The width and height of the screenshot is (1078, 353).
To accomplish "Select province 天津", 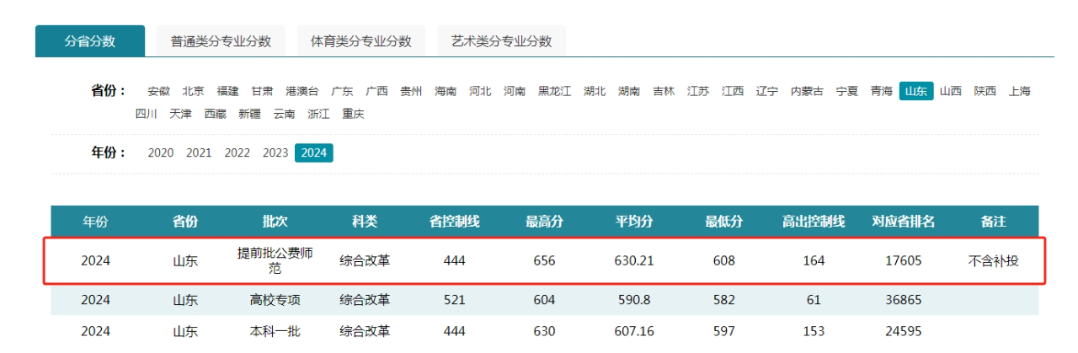I will tap(181, 114).
